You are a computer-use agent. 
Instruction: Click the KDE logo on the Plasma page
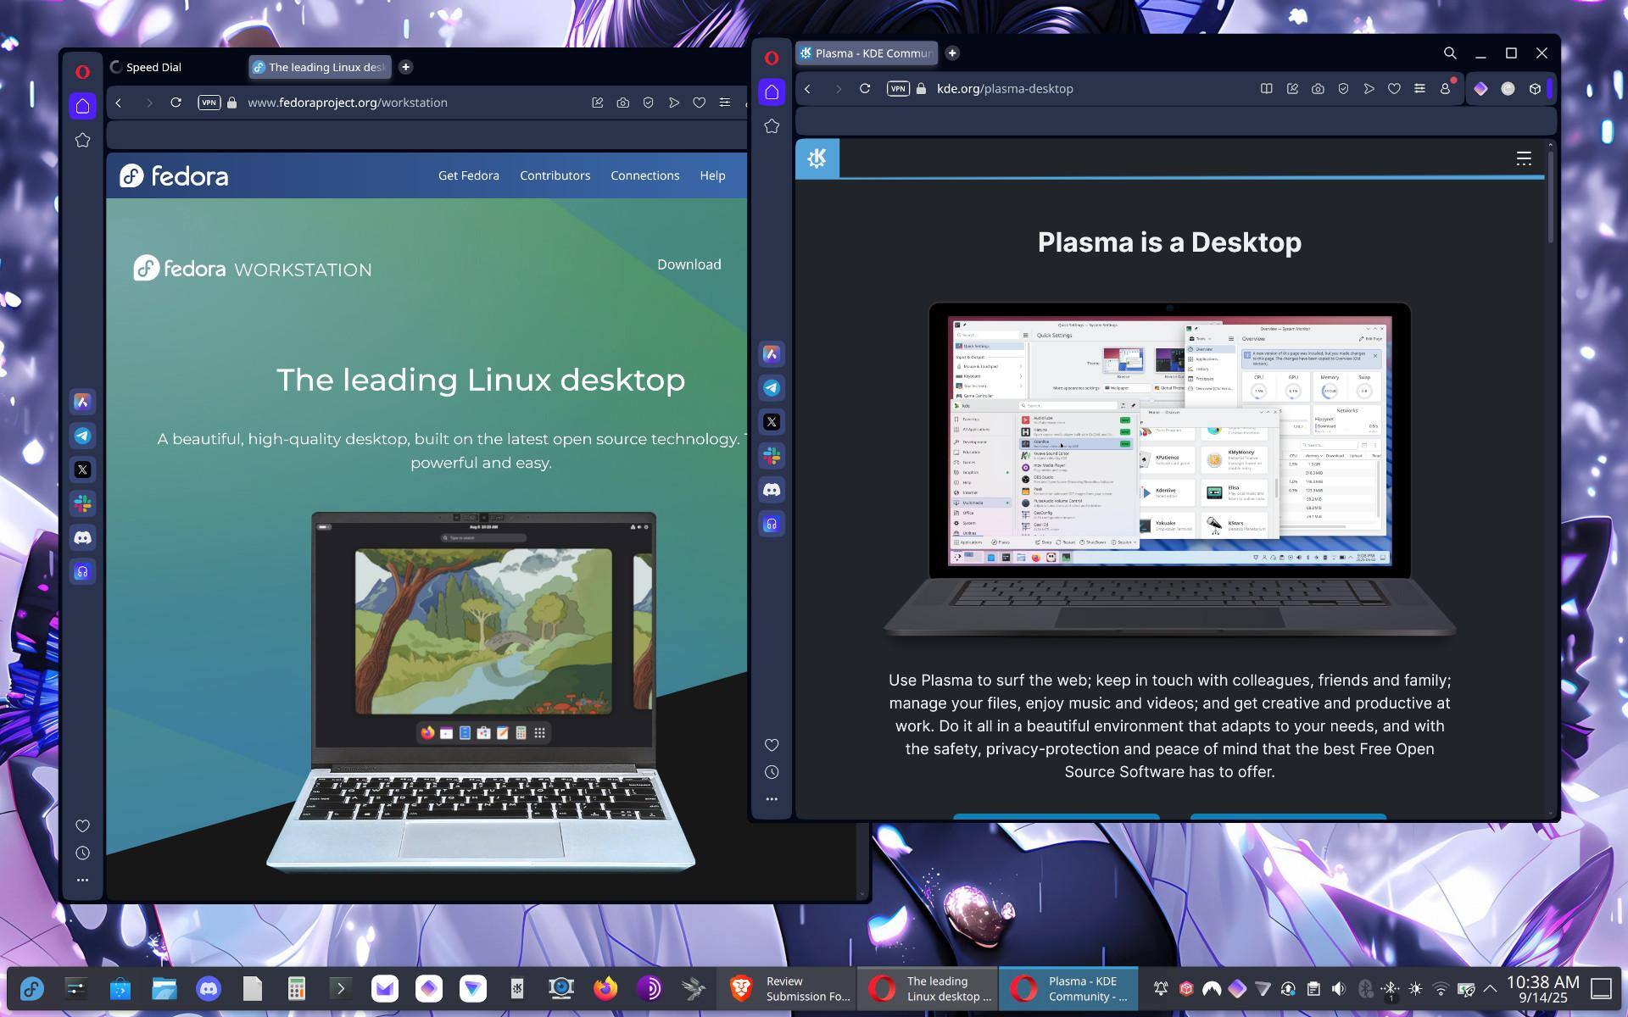point(817,158)
